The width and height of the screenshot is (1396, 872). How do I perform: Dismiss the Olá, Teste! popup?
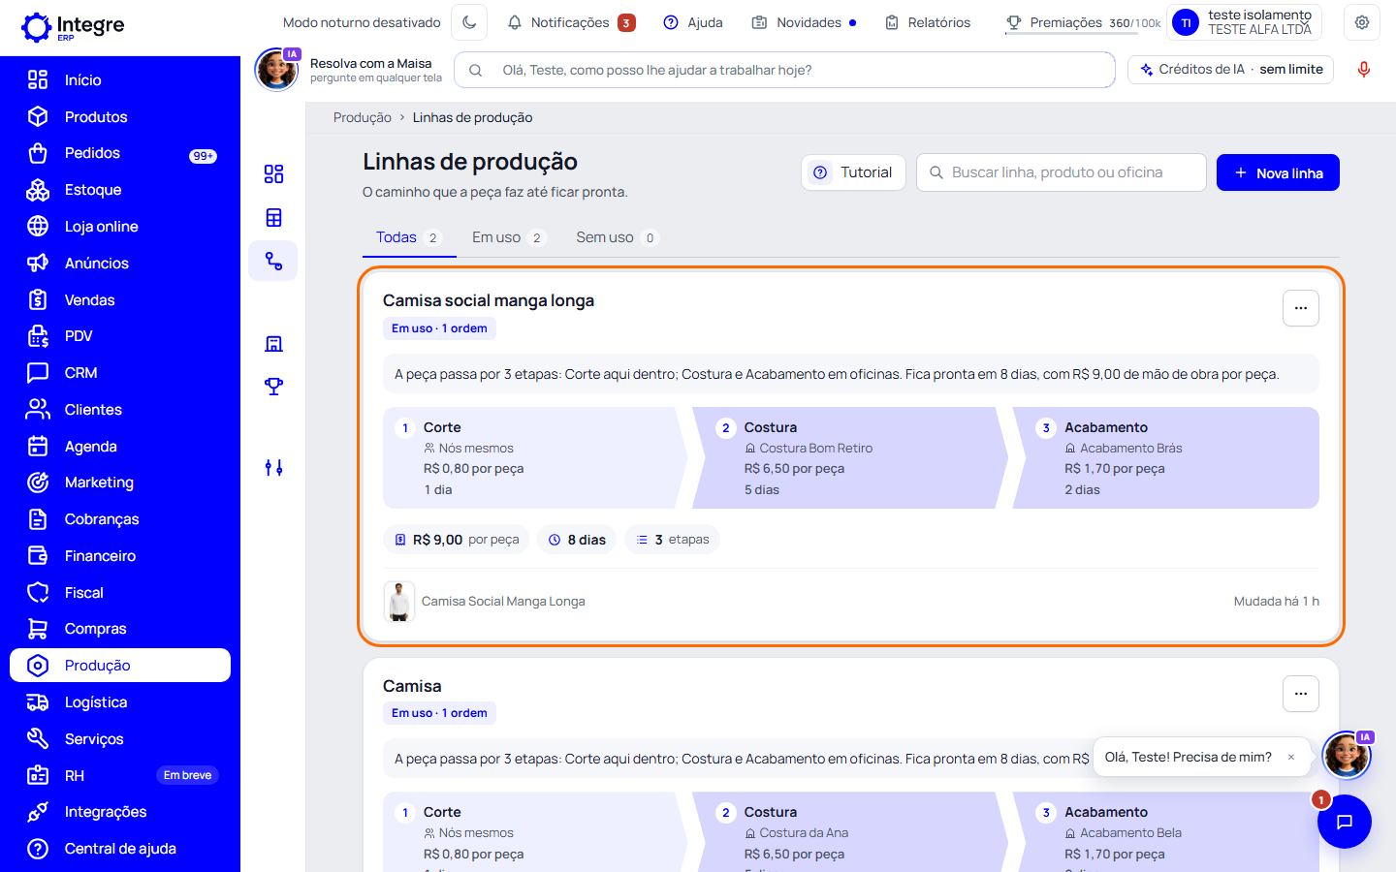tap(1291, 758)
